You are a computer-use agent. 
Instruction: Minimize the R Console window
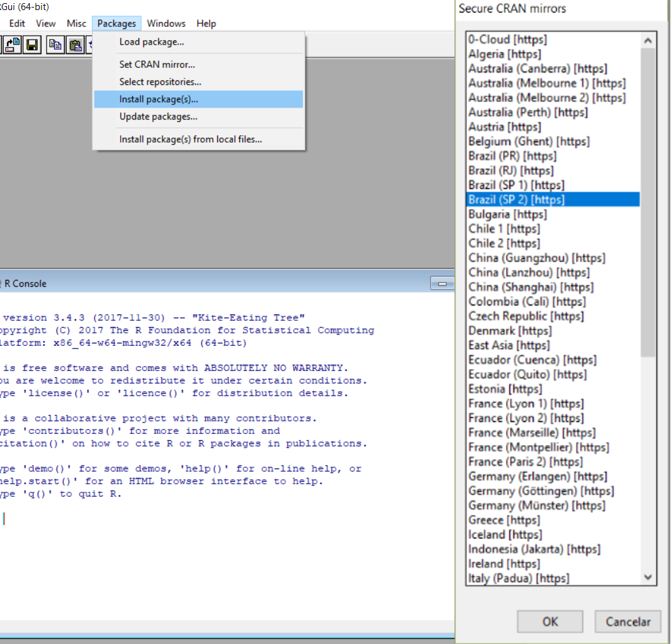(443, 284)
